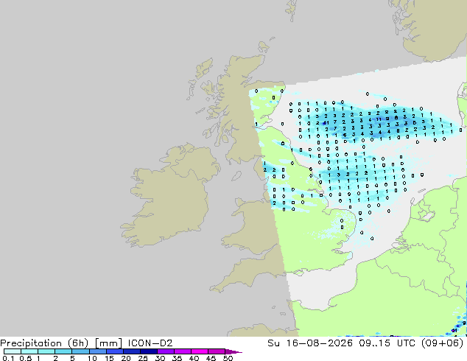The height and width of the screenshot is (361, 467).
Task: Click the '50' legend value label
Action: 228,358
